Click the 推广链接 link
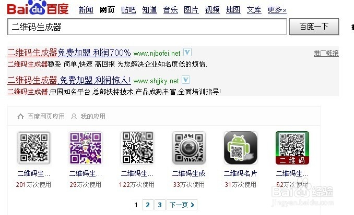Image resolution: width=354 pixels, height=215 pixels. [326, 53]
